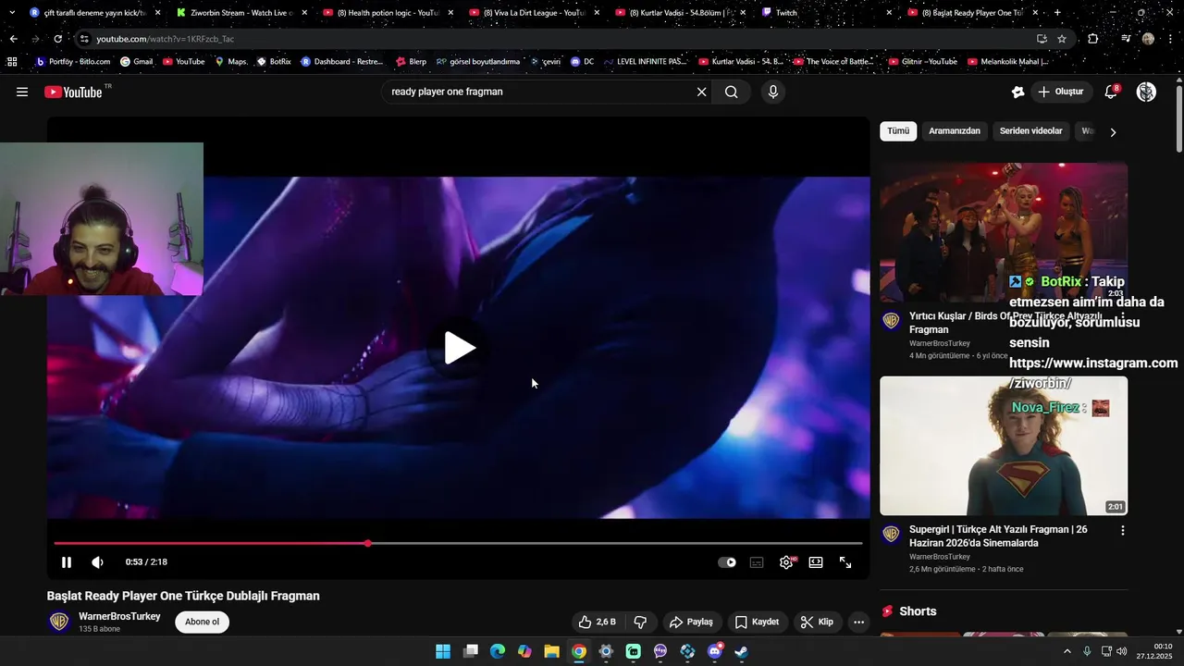Select the Seriden videolar filter chip
Image resolution: width=1184 pixels, height=666 pixels.
(x=1030, y=131)
